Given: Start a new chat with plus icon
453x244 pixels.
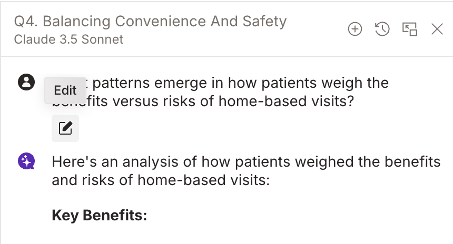Looking at the screenshot, I should tap(356, 29).
